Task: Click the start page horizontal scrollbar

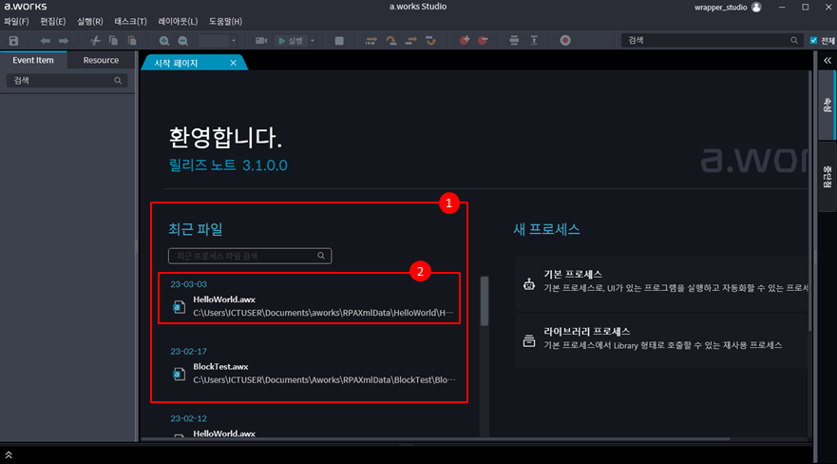Action: (x=435, y=439)
